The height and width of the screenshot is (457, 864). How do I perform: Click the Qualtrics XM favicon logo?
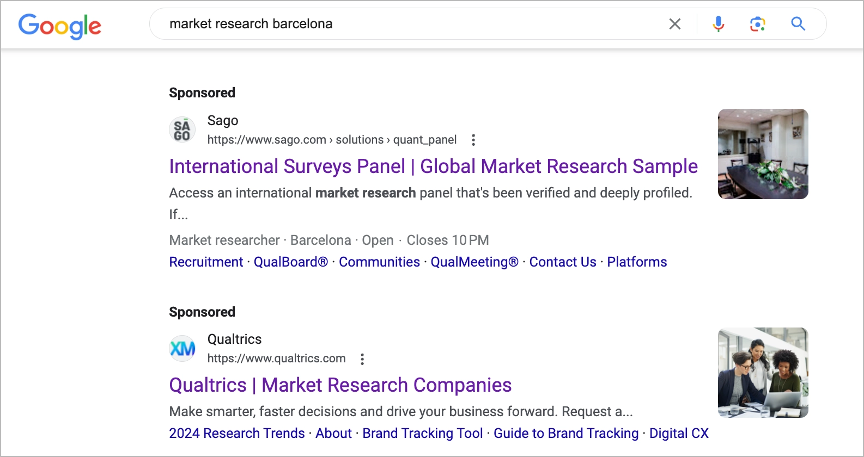coord(182,348)
